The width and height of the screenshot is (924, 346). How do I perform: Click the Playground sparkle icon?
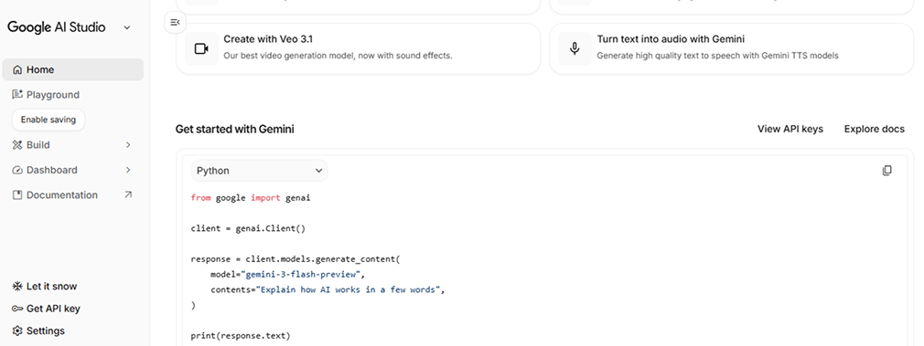point(17,95)
